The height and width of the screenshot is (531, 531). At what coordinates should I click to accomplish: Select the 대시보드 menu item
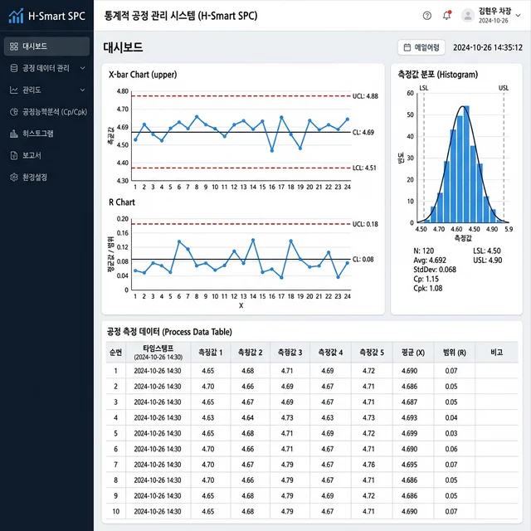[x=46, y=46]
